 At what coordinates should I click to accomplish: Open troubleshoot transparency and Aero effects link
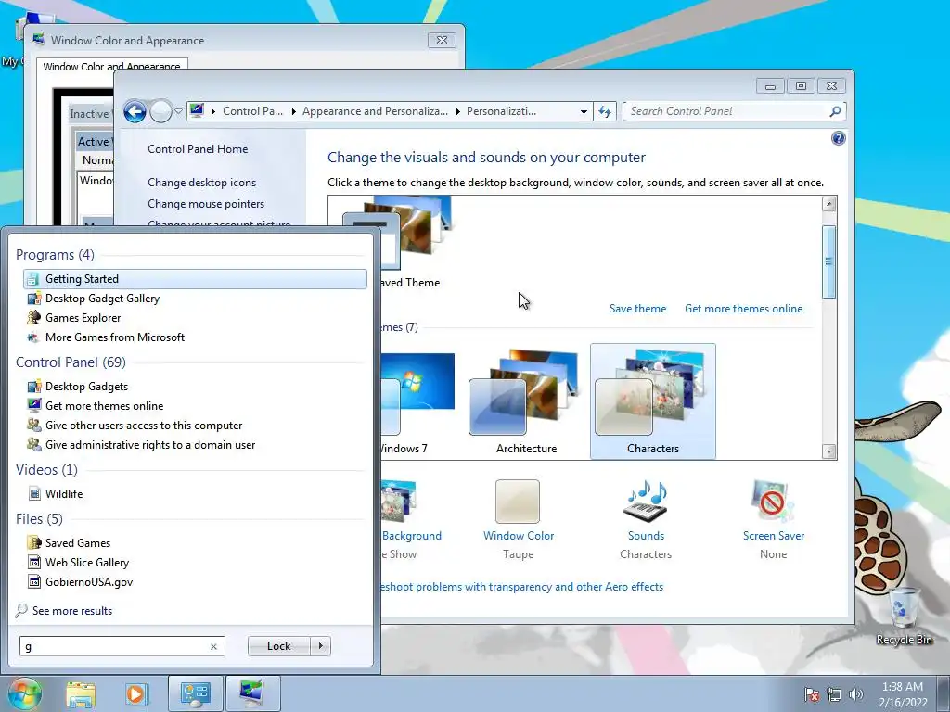click(522, 587)
